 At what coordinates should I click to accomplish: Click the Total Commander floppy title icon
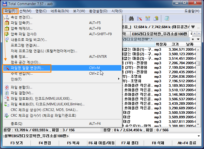[5, 4]
